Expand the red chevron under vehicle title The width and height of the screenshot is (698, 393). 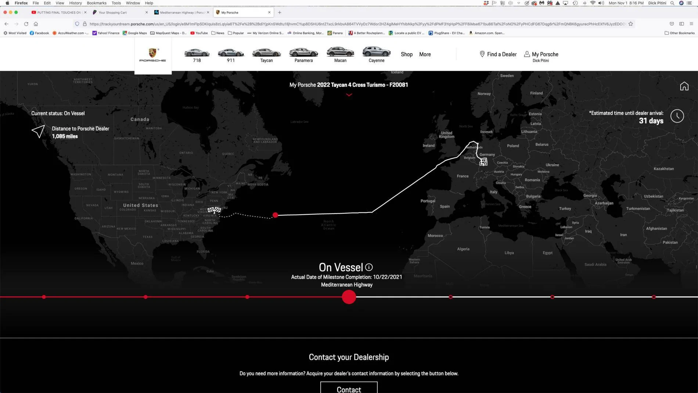[x=349, y=95]
